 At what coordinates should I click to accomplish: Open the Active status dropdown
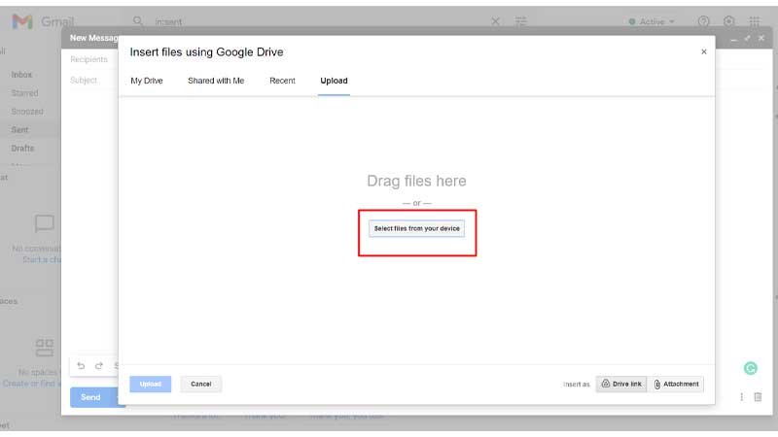(x=652, y=21)
